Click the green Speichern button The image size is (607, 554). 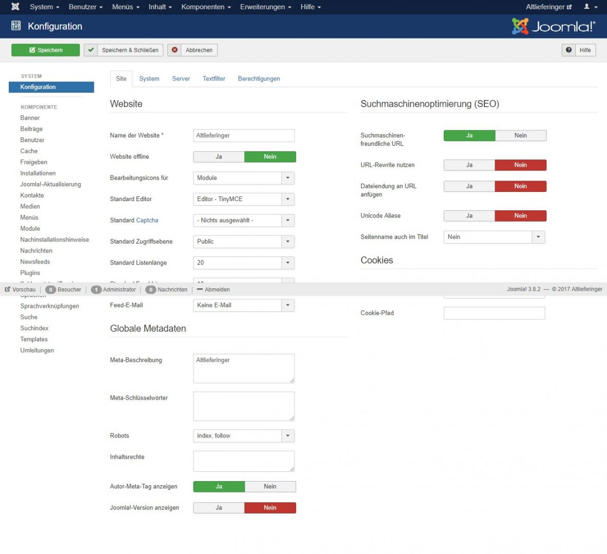tap(46, 50)
